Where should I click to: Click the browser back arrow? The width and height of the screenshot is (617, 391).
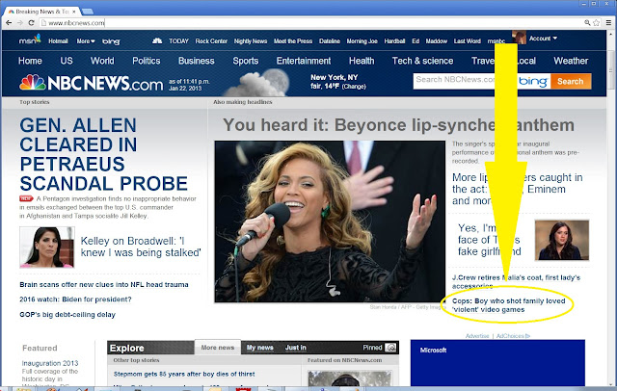9,23
